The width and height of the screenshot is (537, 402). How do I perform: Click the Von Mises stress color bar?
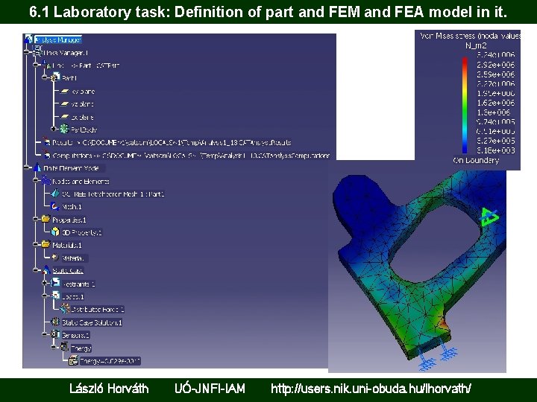[x=465, y=105]
